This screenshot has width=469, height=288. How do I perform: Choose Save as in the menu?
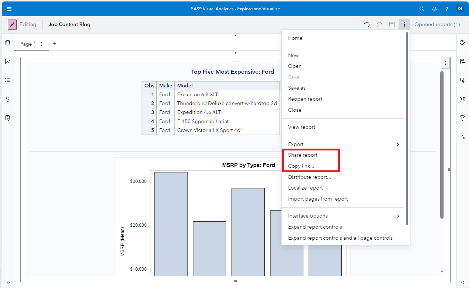point(296,88)
